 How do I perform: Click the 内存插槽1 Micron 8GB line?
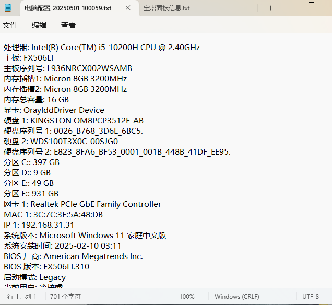[x=65, y=79]
